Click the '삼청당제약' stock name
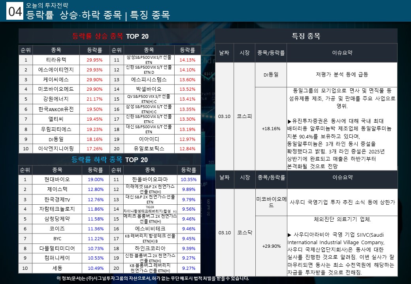The width and height of the screenshot is (411, 284). (57, 219)
